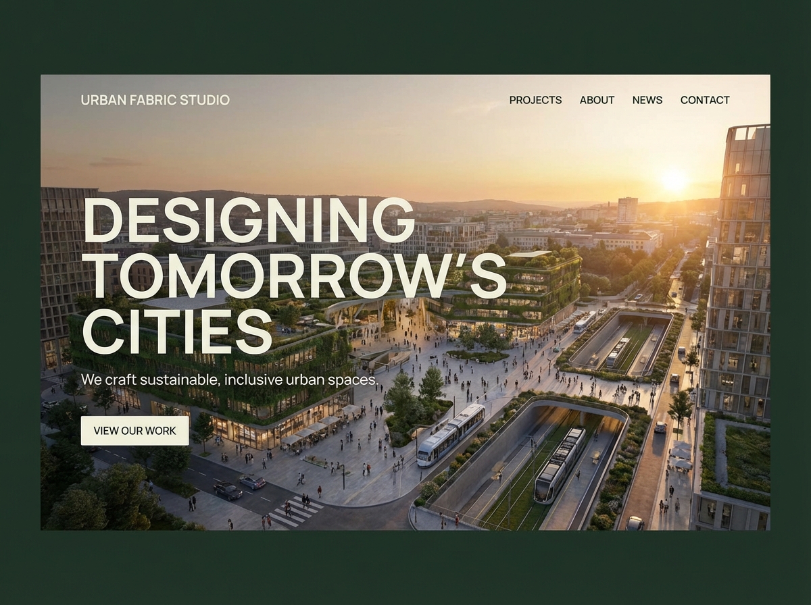
Task: Navigate to PROJECTS from the top menu
Action: point(537,100)
